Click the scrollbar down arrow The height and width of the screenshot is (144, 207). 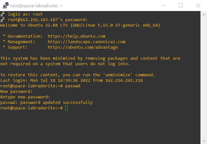(204, 141)
